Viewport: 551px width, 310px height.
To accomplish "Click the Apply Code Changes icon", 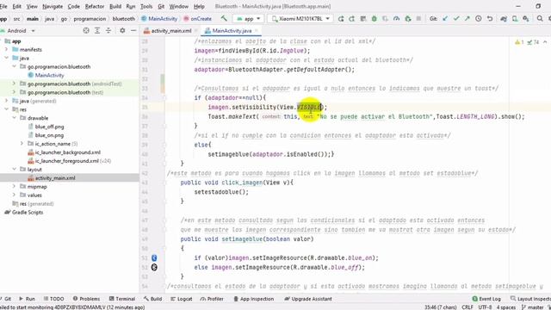I will pos(363,19).
